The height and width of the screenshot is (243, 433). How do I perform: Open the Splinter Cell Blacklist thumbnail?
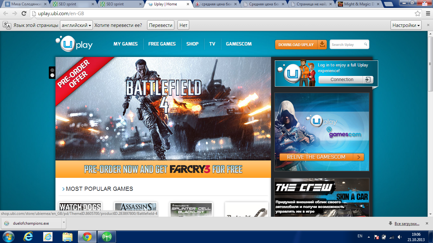191,209
